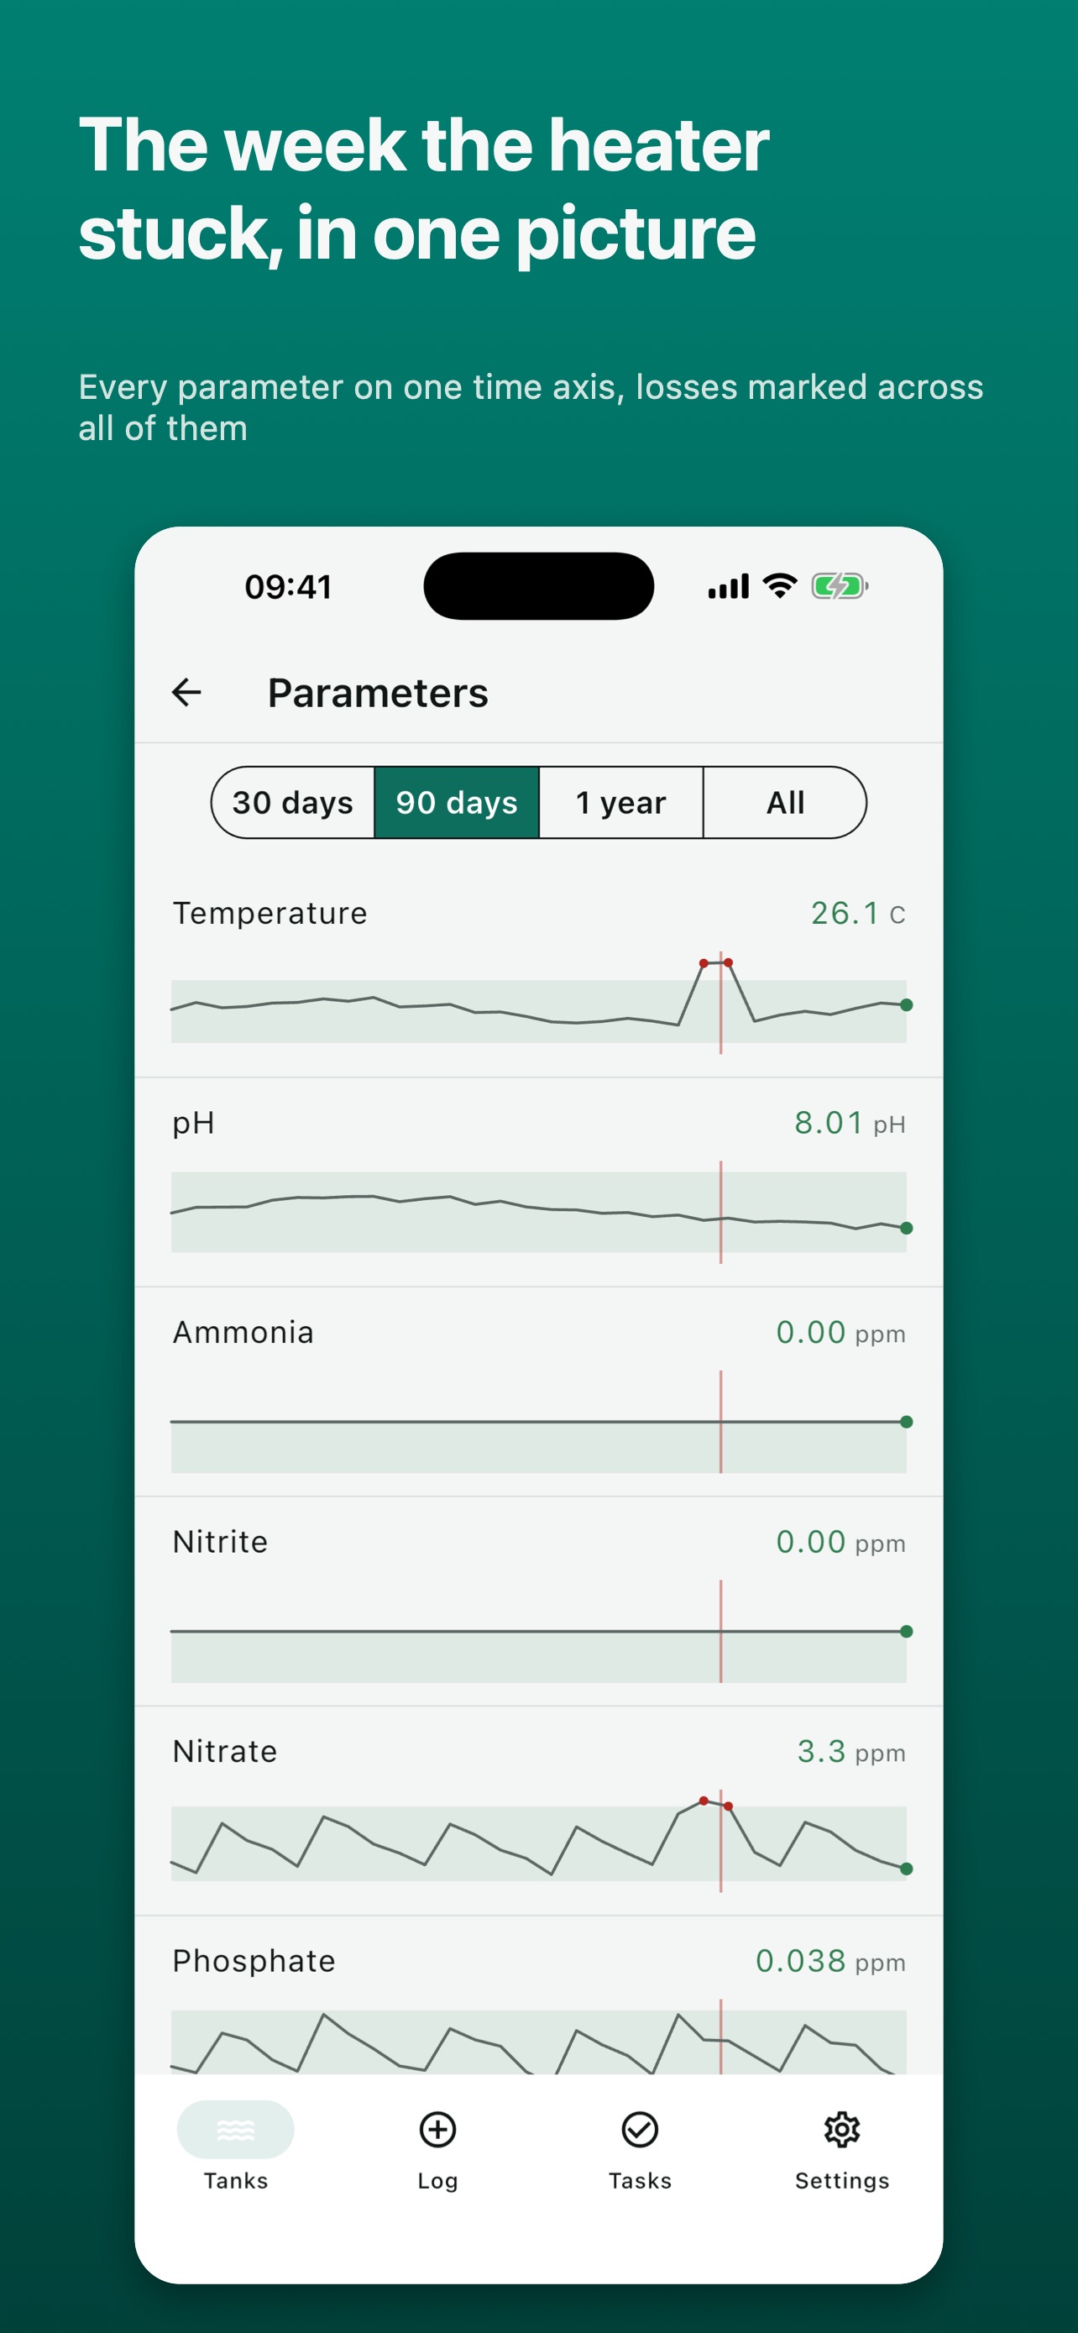
Task: Select the 30 days range
Action: (x=293, y=802)
